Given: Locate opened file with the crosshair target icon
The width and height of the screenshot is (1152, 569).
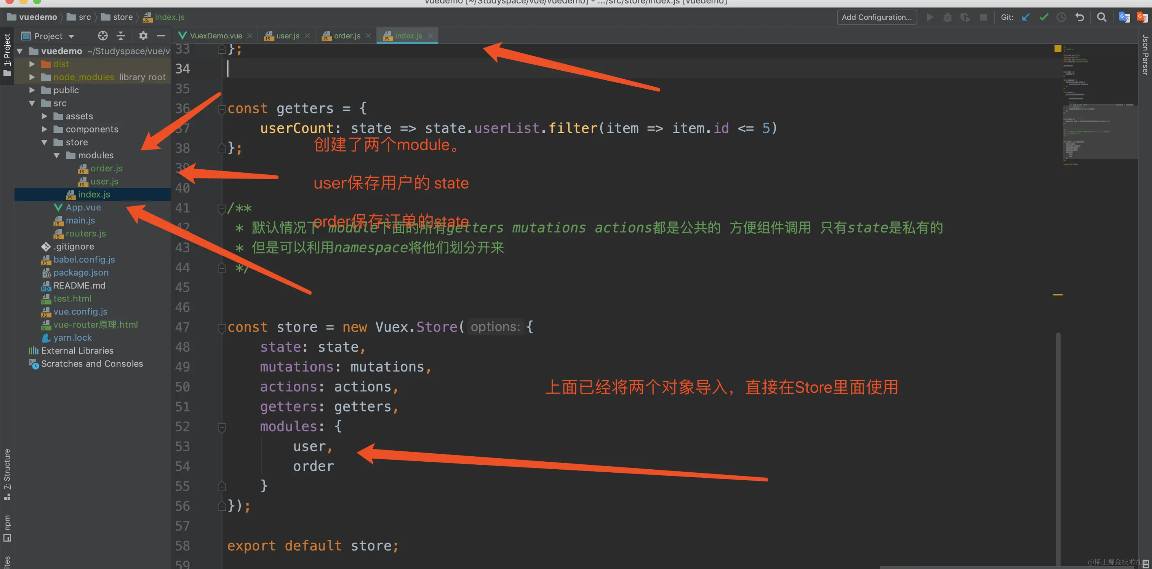Looking at the screenshot, I should click(102, 36).
